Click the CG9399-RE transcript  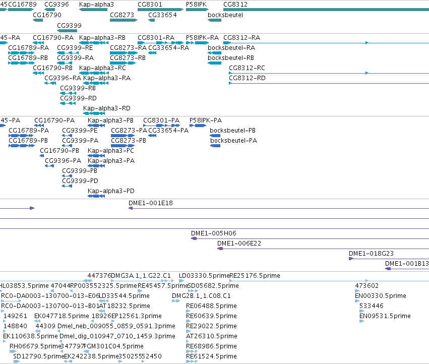68,53
